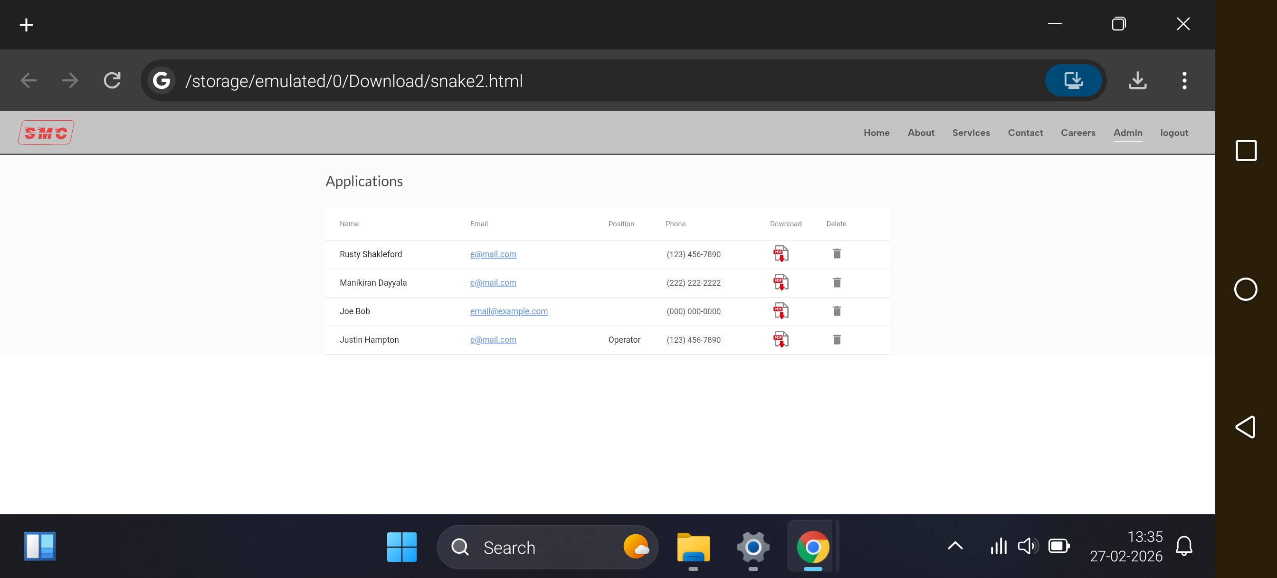Viewport: 1277px width, 578px height.
Task: Download Joe Bob's PDF application
Action: coord(781,311)
